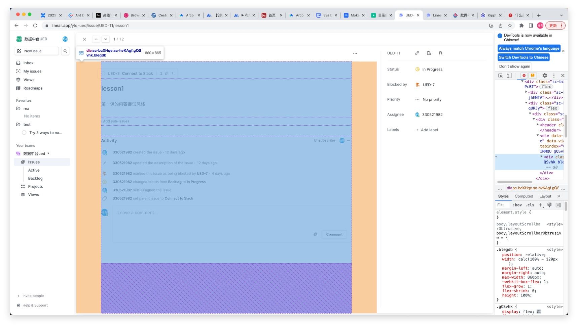578x327 pixels.
Task: Click Always match Chrome's language button
Action: coord(529,48)
